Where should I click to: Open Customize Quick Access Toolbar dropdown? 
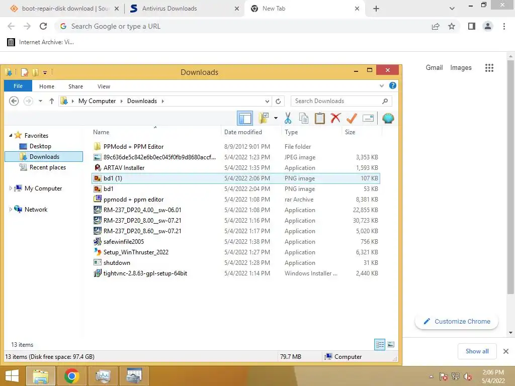(x=45, y=72)
